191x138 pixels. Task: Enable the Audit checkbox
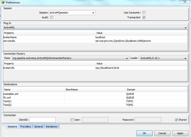(52, 17)
